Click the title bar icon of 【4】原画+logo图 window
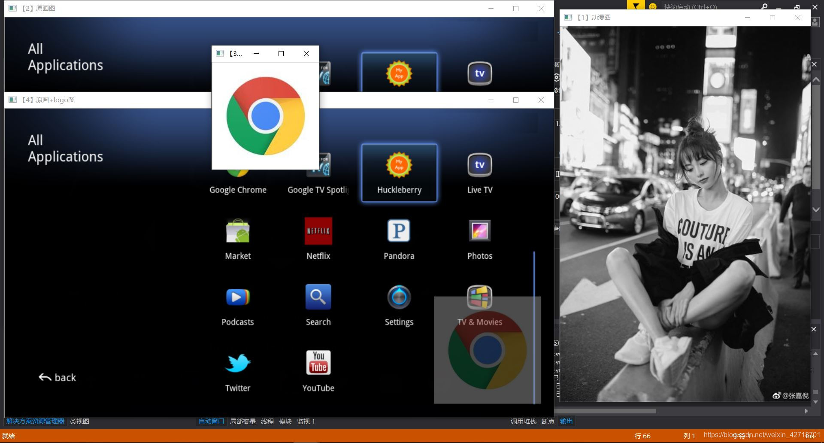The width and height of the screenshot is (824, 443). click(x=13, y=100)
